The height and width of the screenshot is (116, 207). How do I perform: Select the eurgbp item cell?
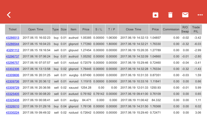tap(74, 75)
